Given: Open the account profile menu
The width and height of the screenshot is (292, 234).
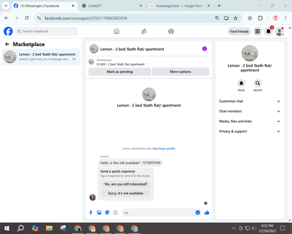Looking at the screenshot, I should point(280,31).
